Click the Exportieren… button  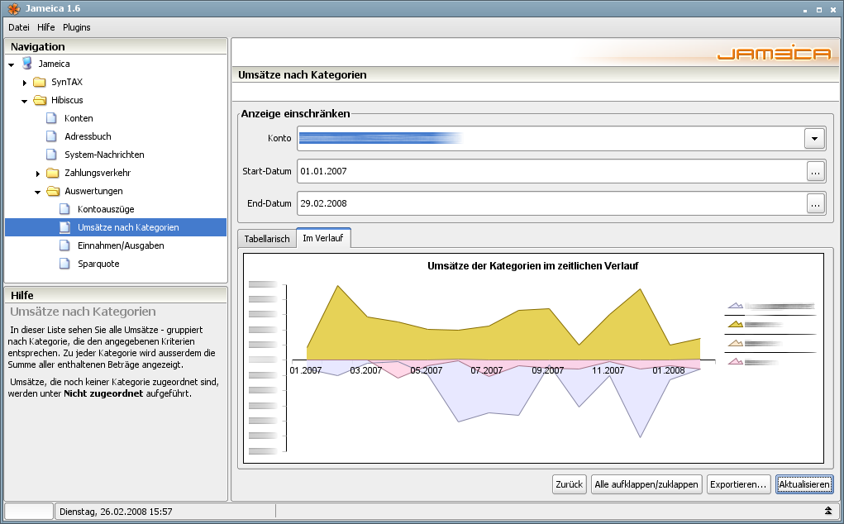(x=738, y=484)
